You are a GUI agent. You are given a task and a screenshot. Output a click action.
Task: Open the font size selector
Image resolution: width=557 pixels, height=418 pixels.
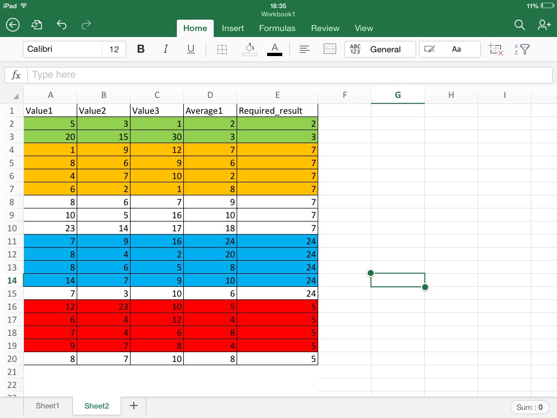click(114, 49)
